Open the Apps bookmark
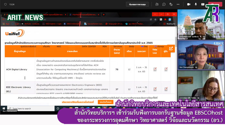Image resolution: width=225 pixels, height=125 pixels. click(x=6, y=24)
